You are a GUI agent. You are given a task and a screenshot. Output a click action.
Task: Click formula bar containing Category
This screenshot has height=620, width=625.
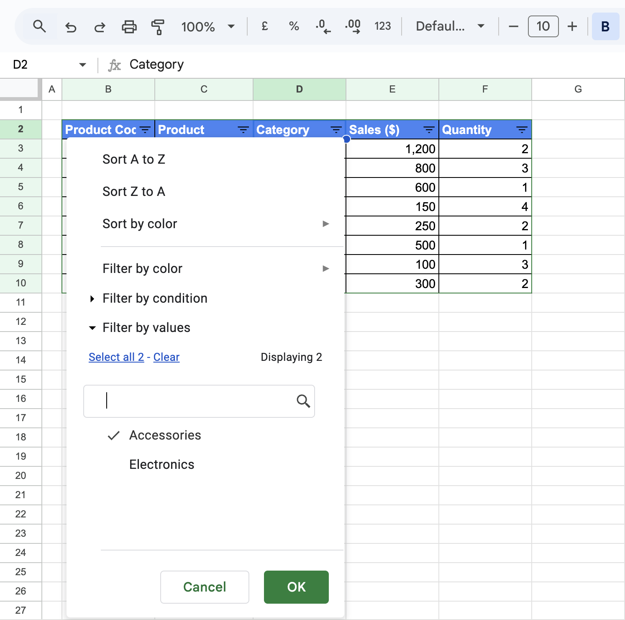tap(372, 65)
